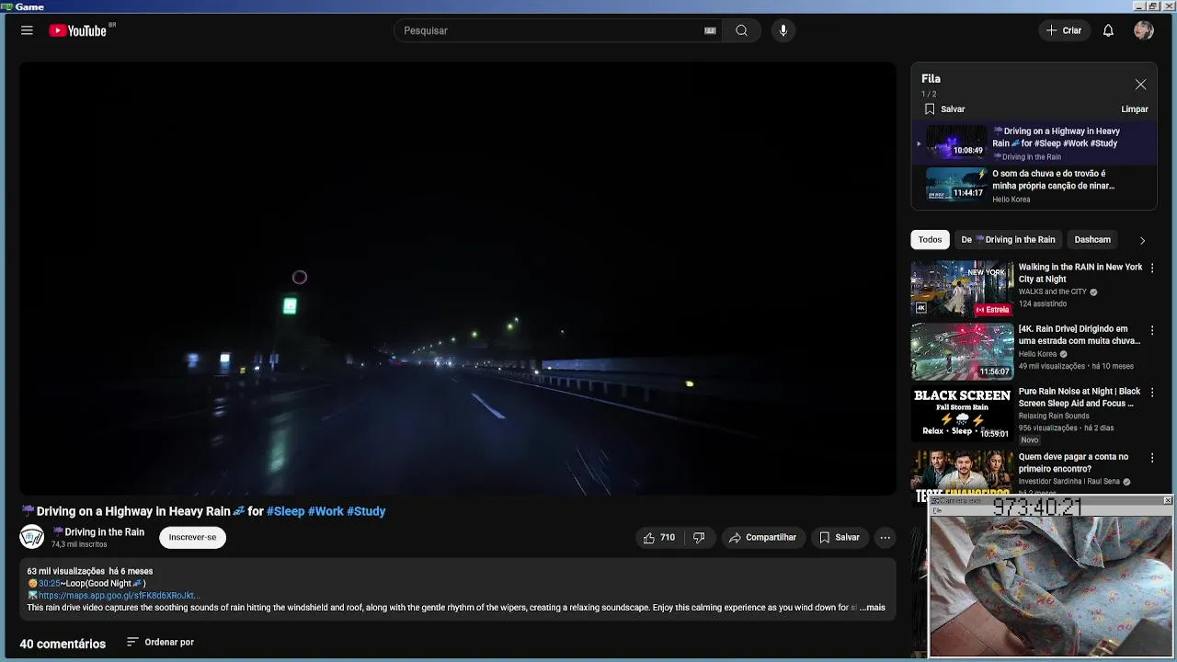Play queued Driving on a Highway video thumbnail
The width and height of the screenshot is (1177, 662).
pos(955,143)
